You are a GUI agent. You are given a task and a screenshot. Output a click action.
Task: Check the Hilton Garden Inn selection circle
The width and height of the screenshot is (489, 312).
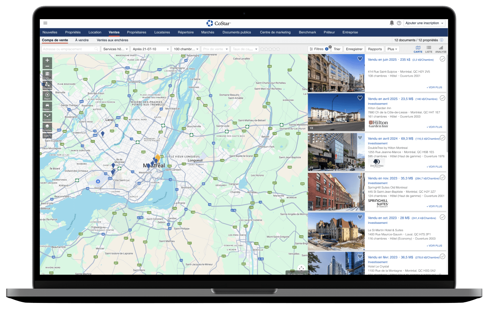[443, 98]
